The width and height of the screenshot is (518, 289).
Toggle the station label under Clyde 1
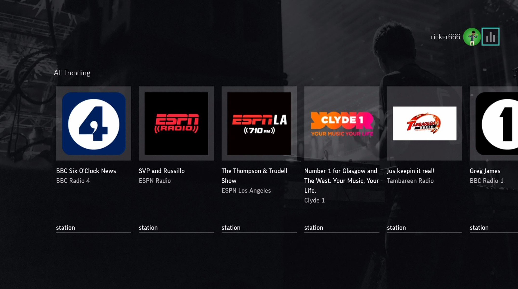[314, 227]
